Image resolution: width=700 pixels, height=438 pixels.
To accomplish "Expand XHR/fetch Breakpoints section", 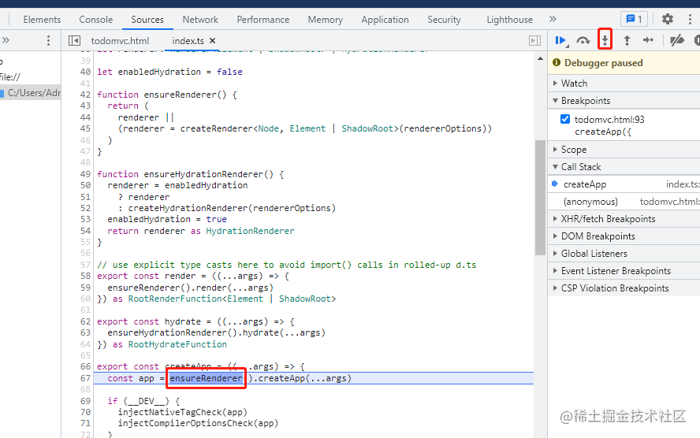I will point(624,219).
